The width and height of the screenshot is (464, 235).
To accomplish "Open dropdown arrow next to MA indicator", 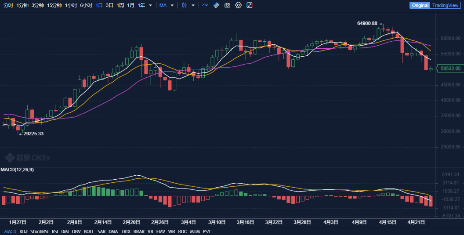I will [x=172, y=6].
